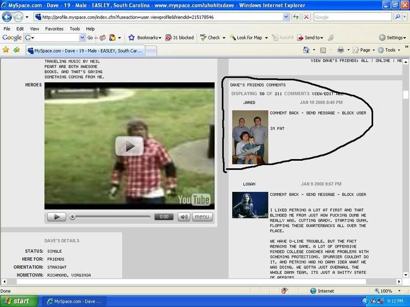Open the Edit menu
410x307 pixels.
tap(20, 29)
